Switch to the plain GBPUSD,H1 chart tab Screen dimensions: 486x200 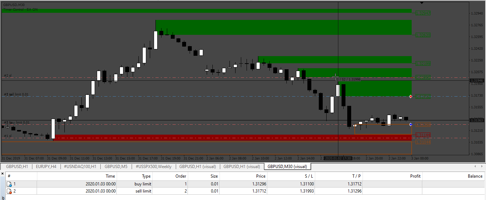click(17, 166)
